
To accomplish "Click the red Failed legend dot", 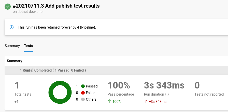I will pyautogui.click(x=83, y=93).
